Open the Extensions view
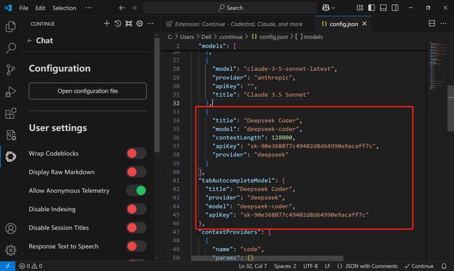This screenshot has width=454, height=271. (x=10, y=114)
